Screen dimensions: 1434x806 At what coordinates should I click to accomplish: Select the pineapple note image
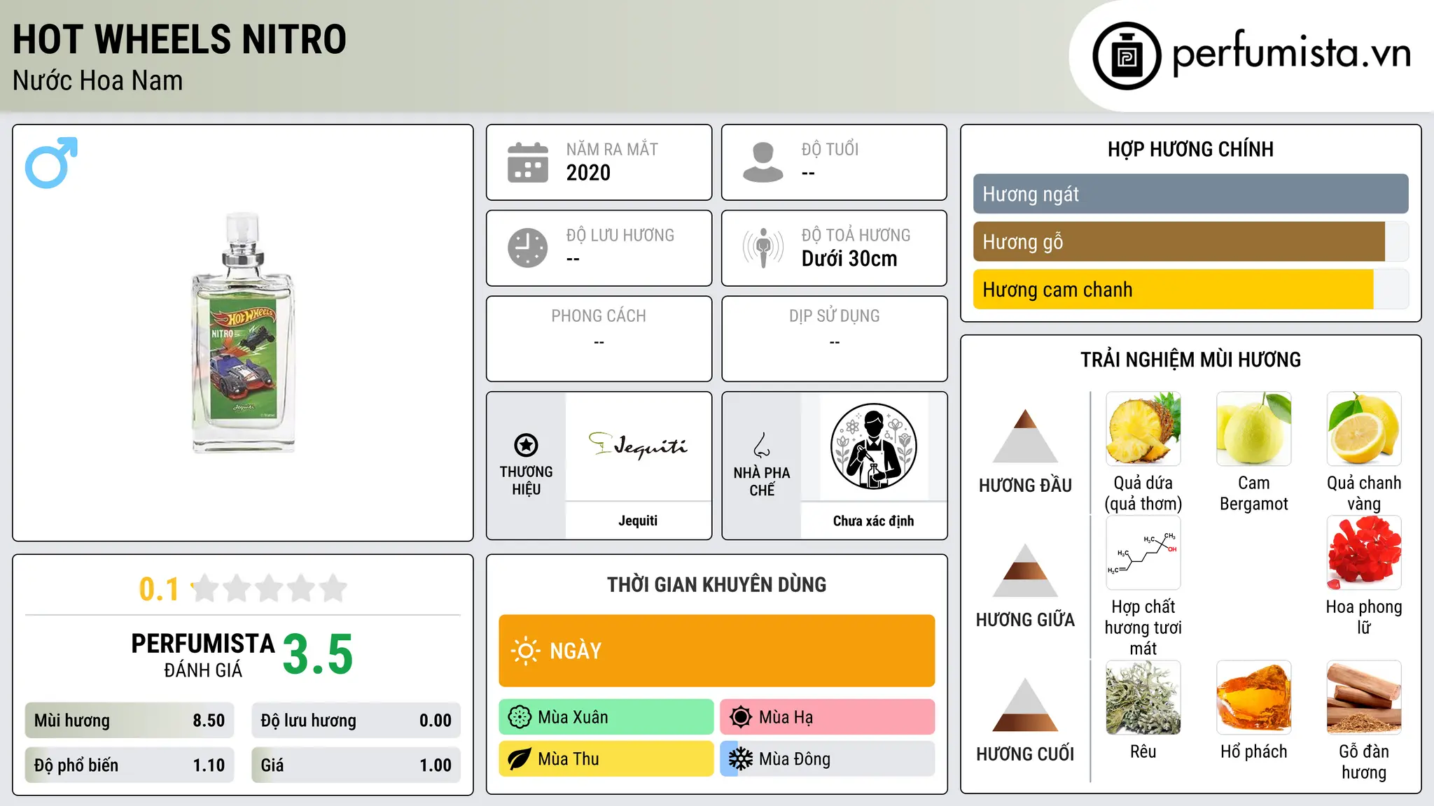click(1143, 429)
